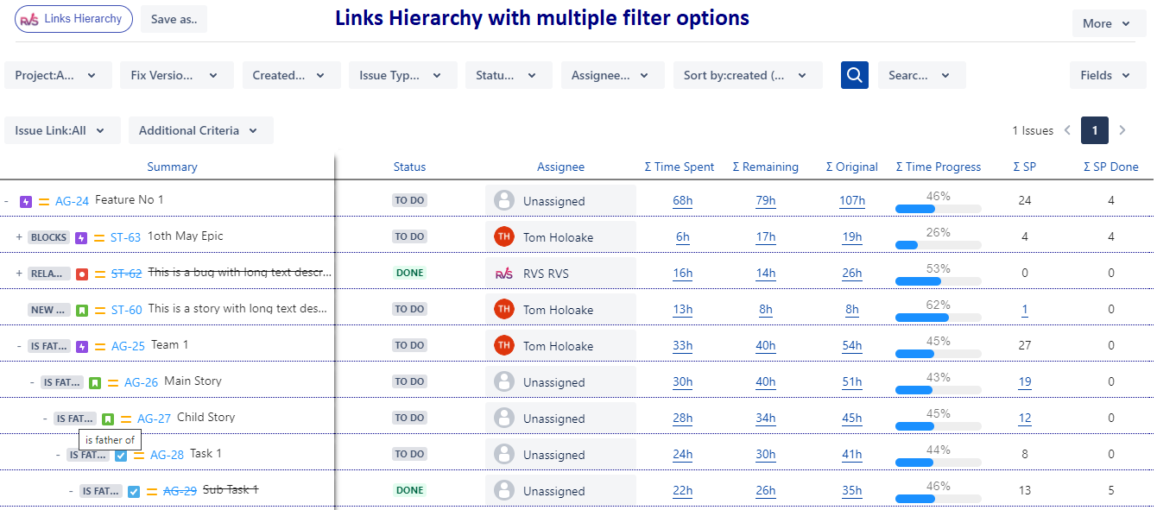Open the Additional Criteria menu
1157x510 pixels.
[x=200, y=130]
